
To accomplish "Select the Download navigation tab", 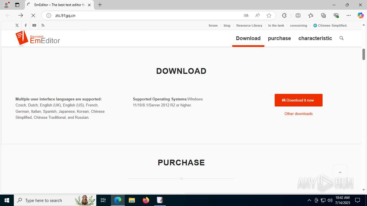I will click(x=248, y=38).
